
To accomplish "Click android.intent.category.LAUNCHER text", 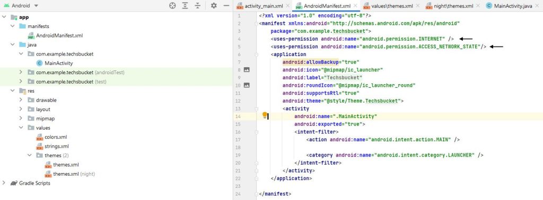I will click(x=425, y=155).
